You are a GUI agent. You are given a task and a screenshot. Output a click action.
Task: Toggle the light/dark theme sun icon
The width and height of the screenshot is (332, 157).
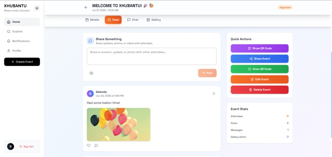(x=37, y=8)
